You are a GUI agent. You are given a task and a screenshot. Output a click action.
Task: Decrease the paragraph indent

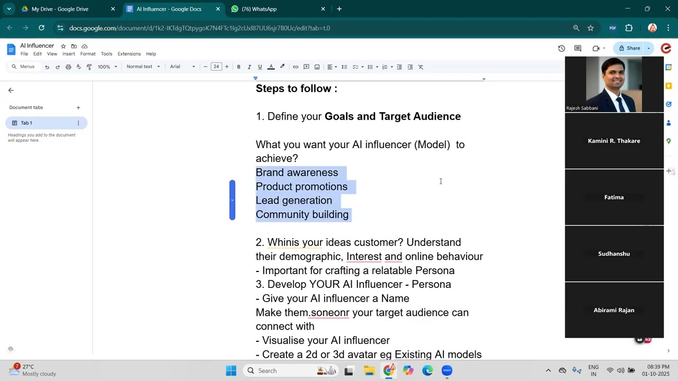pyautogui.click(x=399, y=67)
